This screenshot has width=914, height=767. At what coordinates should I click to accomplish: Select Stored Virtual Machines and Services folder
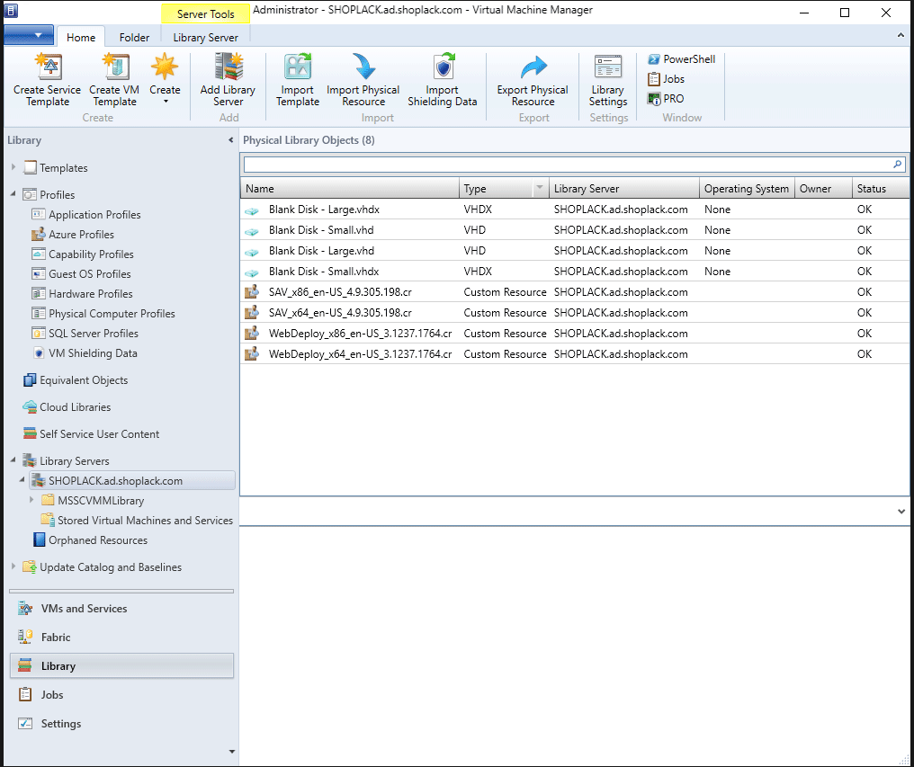137,520
